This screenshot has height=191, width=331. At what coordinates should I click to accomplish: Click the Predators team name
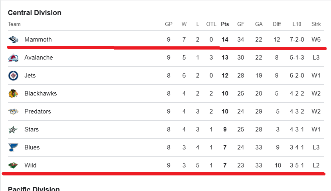click(38, 111)
